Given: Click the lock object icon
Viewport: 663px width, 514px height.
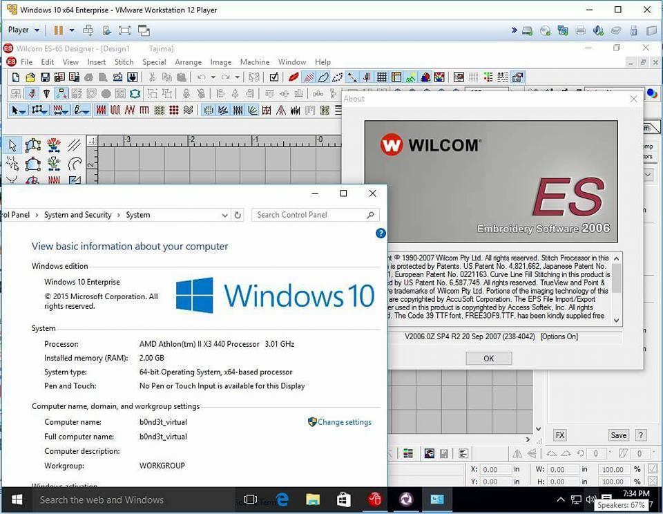Looking at the screenshot, I should pos(186,93).
